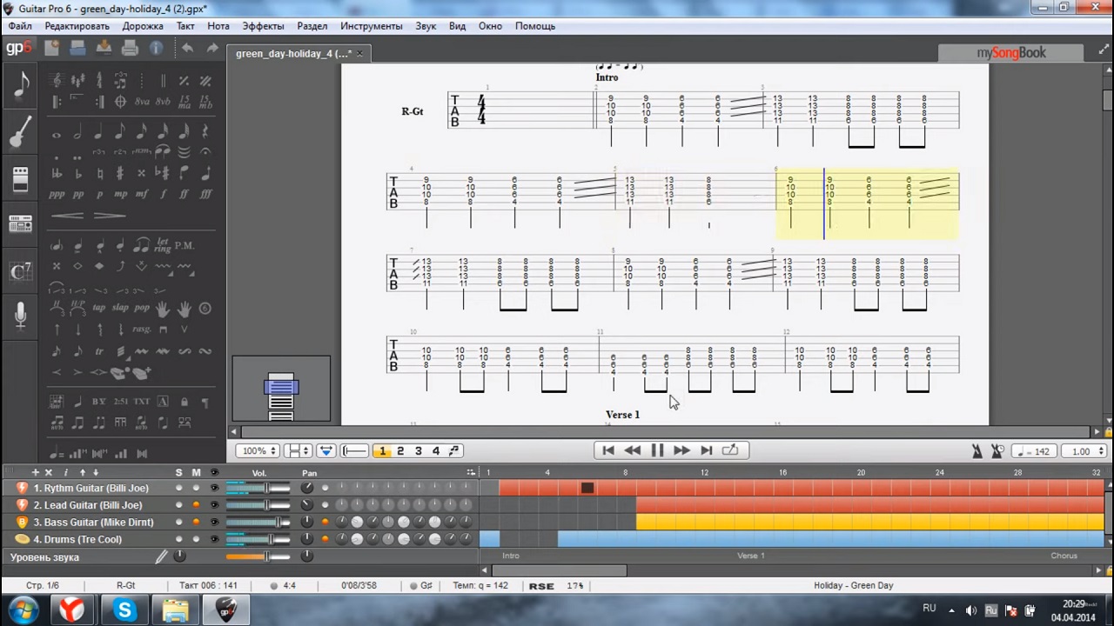Open the 100% zoom dropdown

[x=259, y=450]
